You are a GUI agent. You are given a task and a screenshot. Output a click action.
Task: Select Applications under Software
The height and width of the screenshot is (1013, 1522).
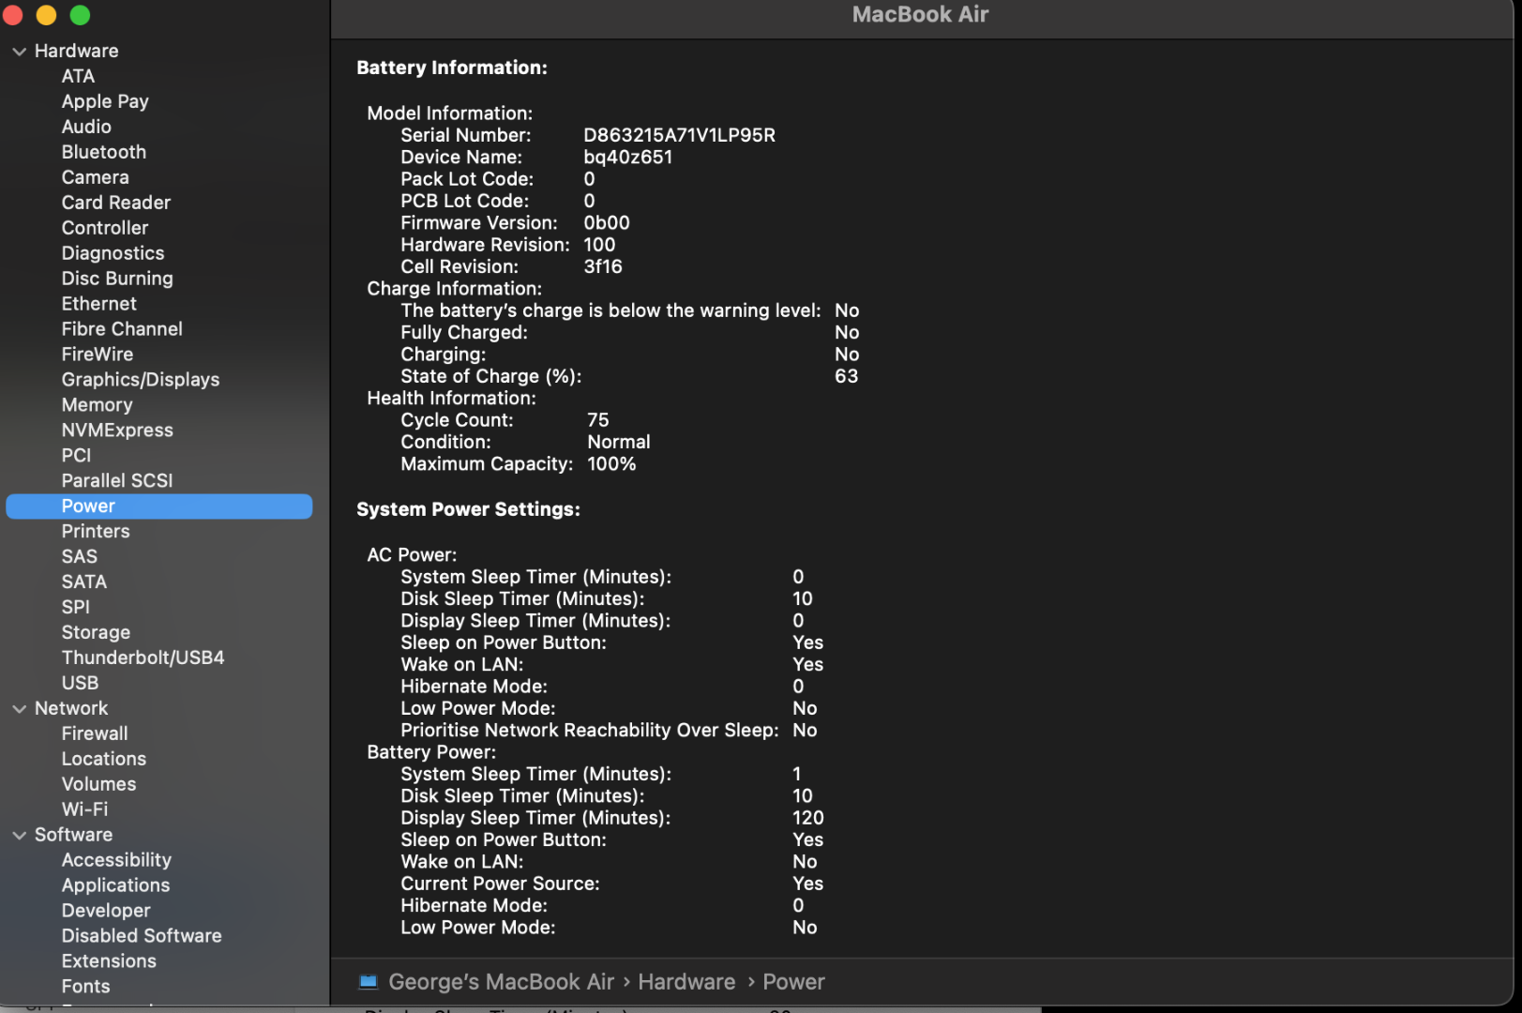coord(115,885)
